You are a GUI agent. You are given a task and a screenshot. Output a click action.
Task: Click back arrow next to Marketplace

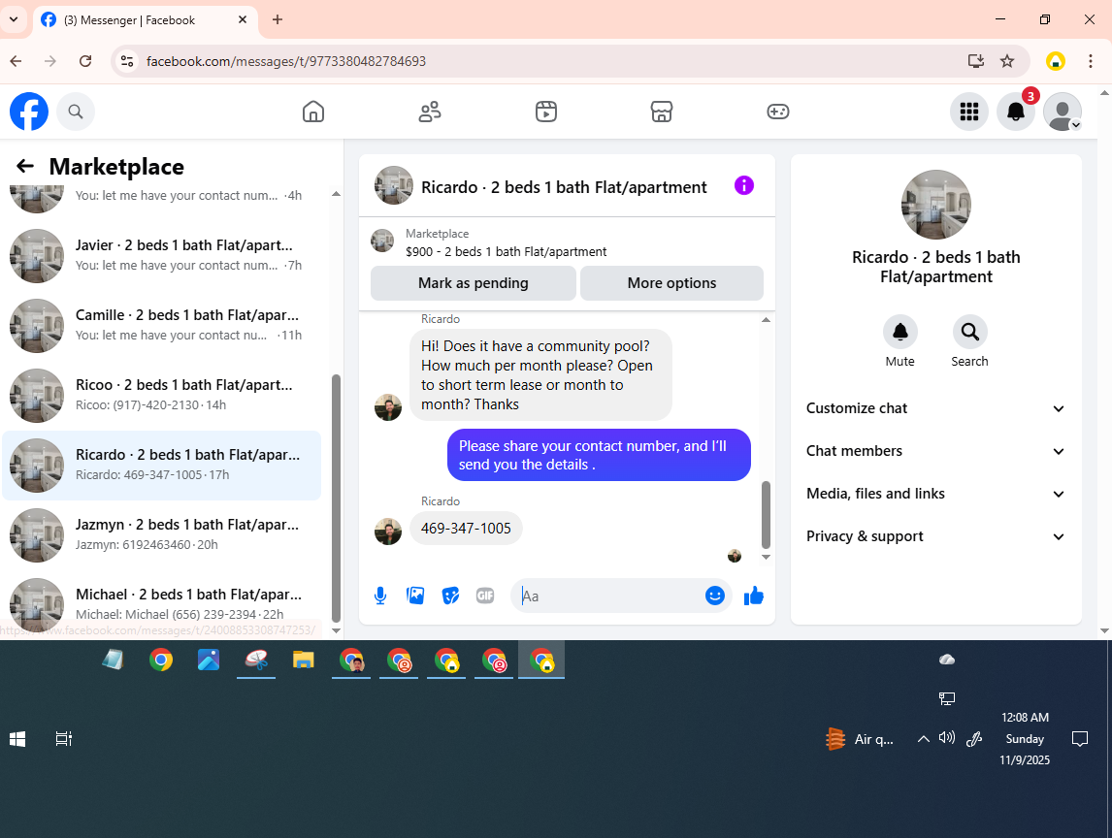(25, 166)
